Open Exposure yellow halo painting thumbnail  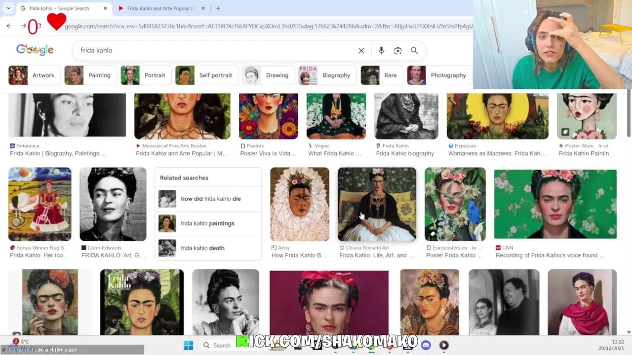click(x=498, y=116)
